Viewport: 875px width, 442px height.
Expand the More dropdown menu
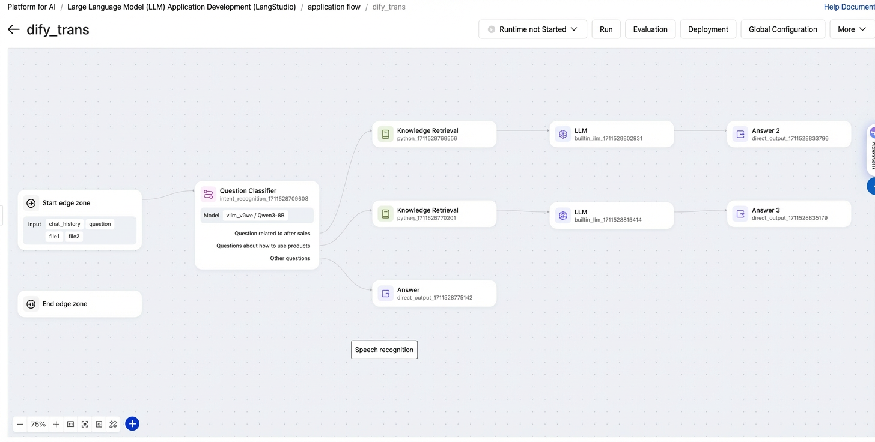tap(852, 29)
